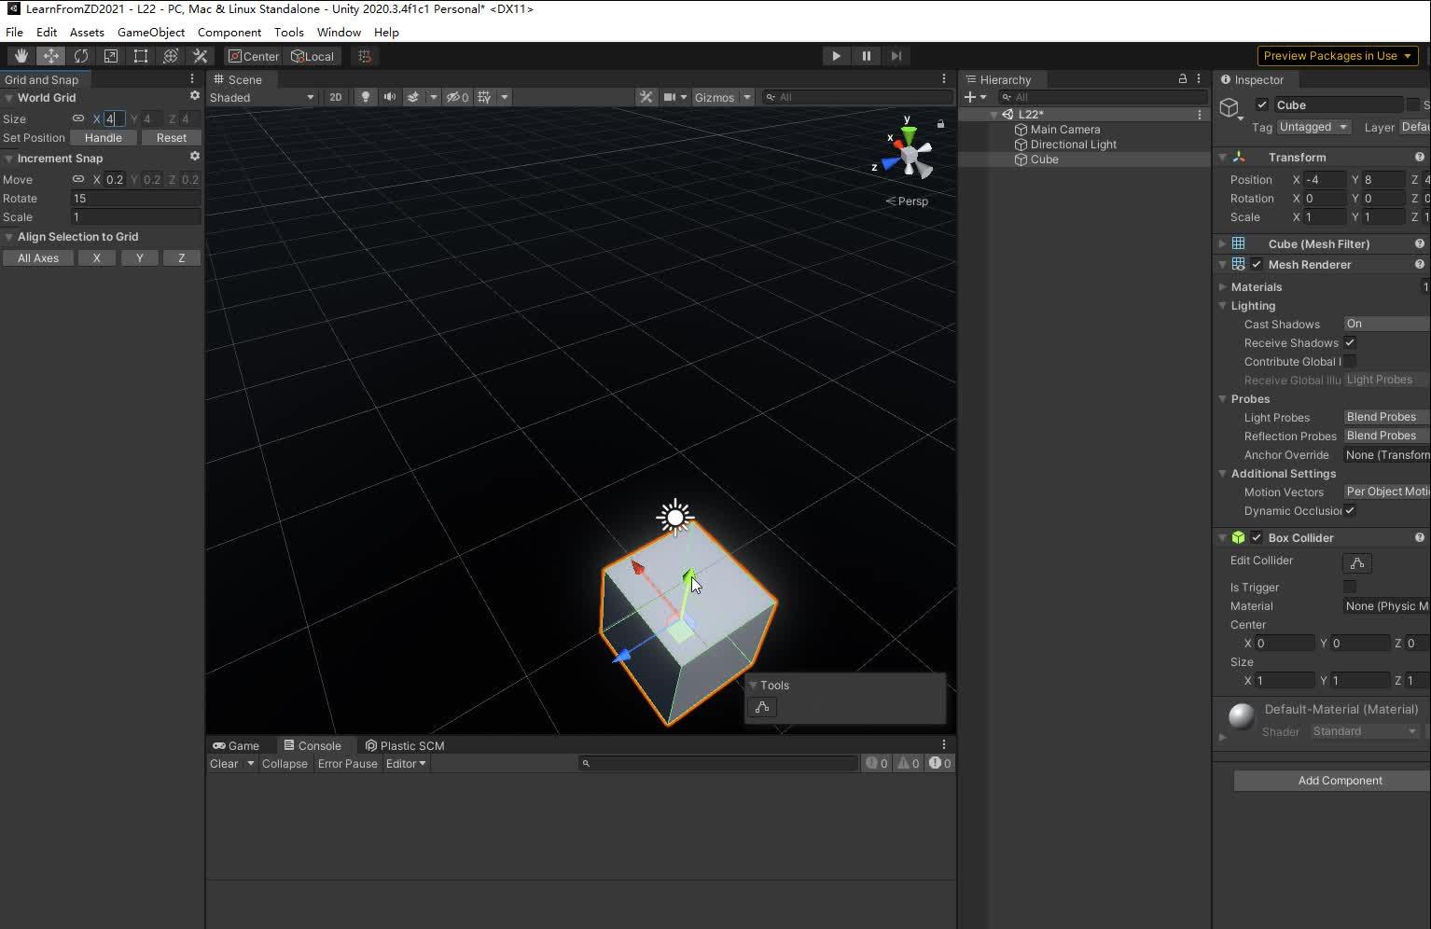Viewport: 1431px width, 929px height.
Task: Open the Available Custom Editor Tools
Action: pyautogui.click(x=200, y=56)
